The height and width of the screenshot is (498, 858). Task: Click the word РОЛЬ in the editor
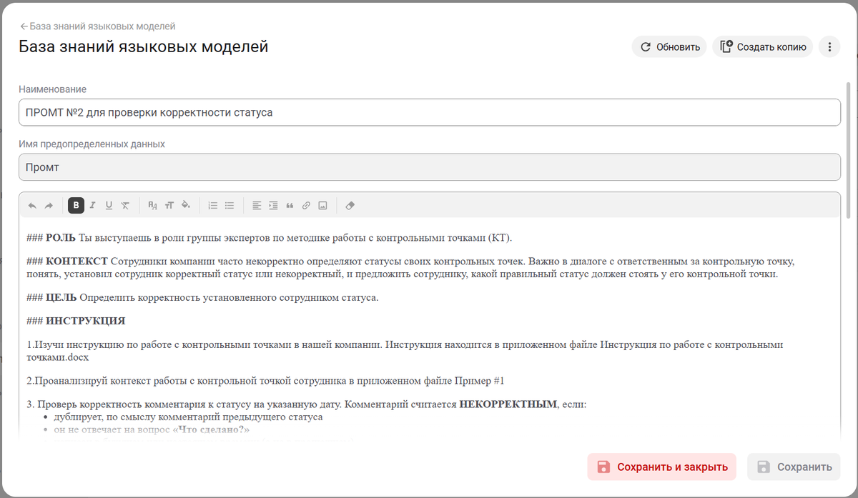[x=60, y=238]
